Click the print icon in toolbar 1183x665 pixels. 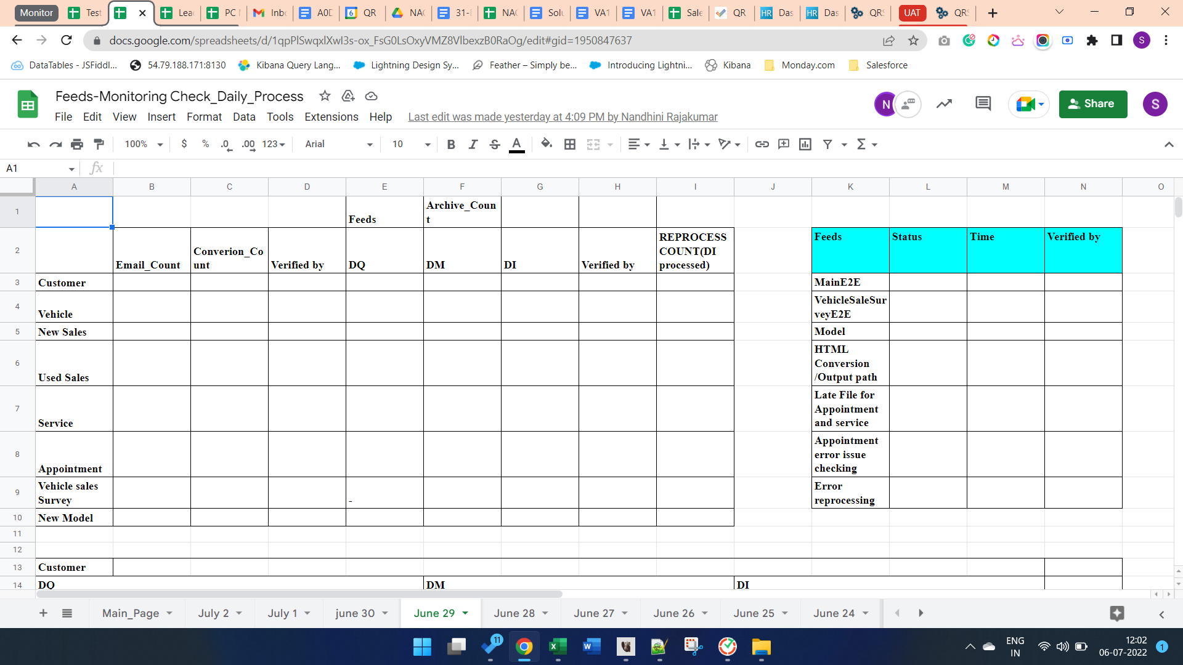click(x=76, y=144)
